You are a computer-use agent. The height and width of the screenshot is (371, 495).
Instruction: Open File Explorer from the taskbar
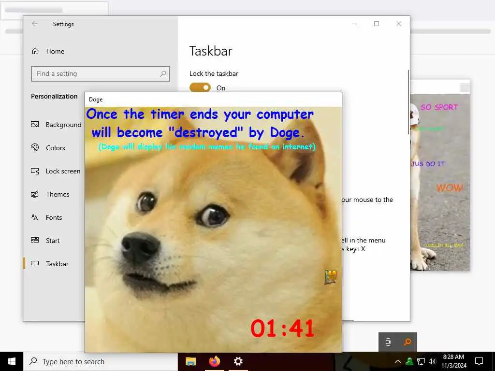pos(190,361)
